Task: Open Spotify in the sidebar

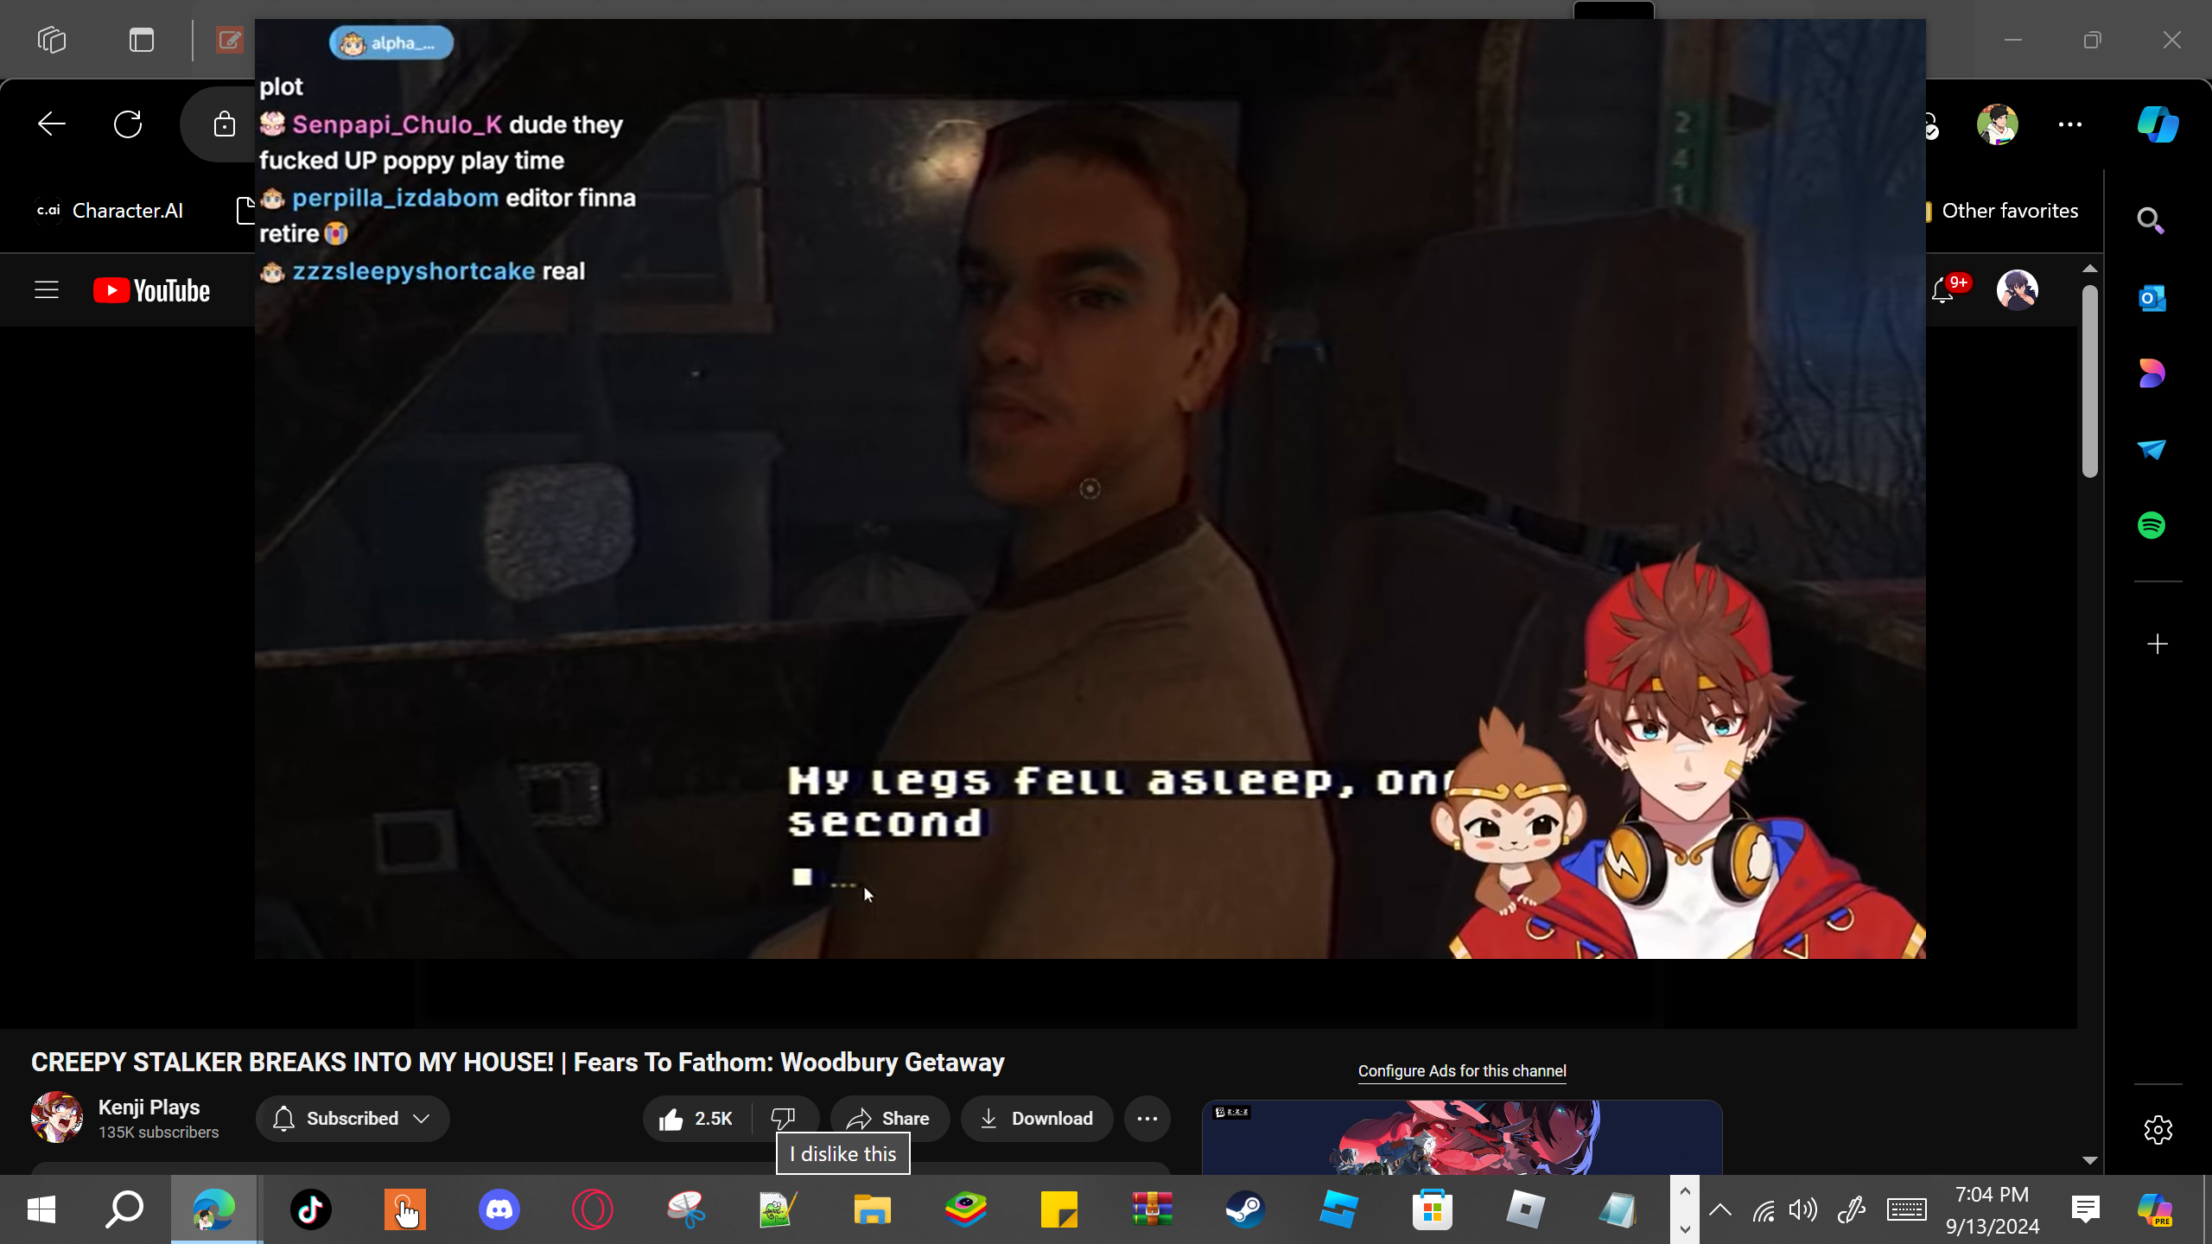Action: point(2152,525)
